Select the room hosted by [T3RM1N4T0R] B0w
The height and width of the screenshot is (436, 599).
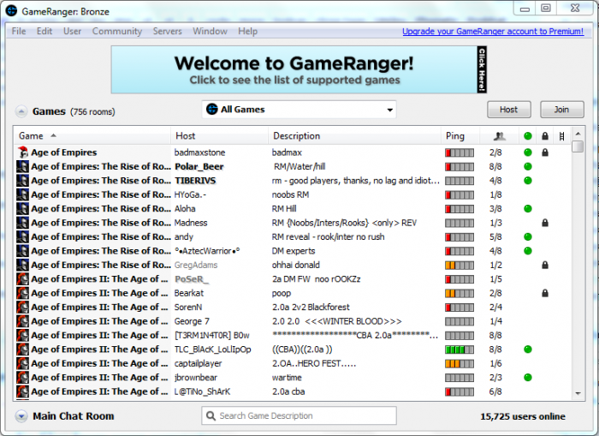point(294,335)
